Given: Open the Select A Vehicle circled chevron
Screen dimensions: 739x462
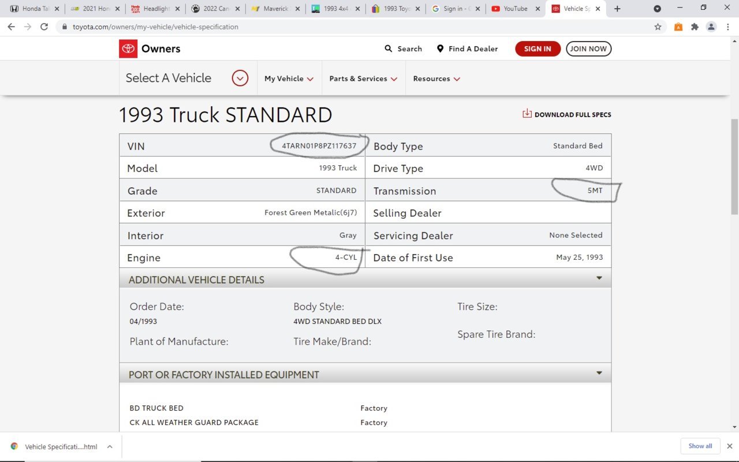Looking at the screenshot, I should click(240, 78).
